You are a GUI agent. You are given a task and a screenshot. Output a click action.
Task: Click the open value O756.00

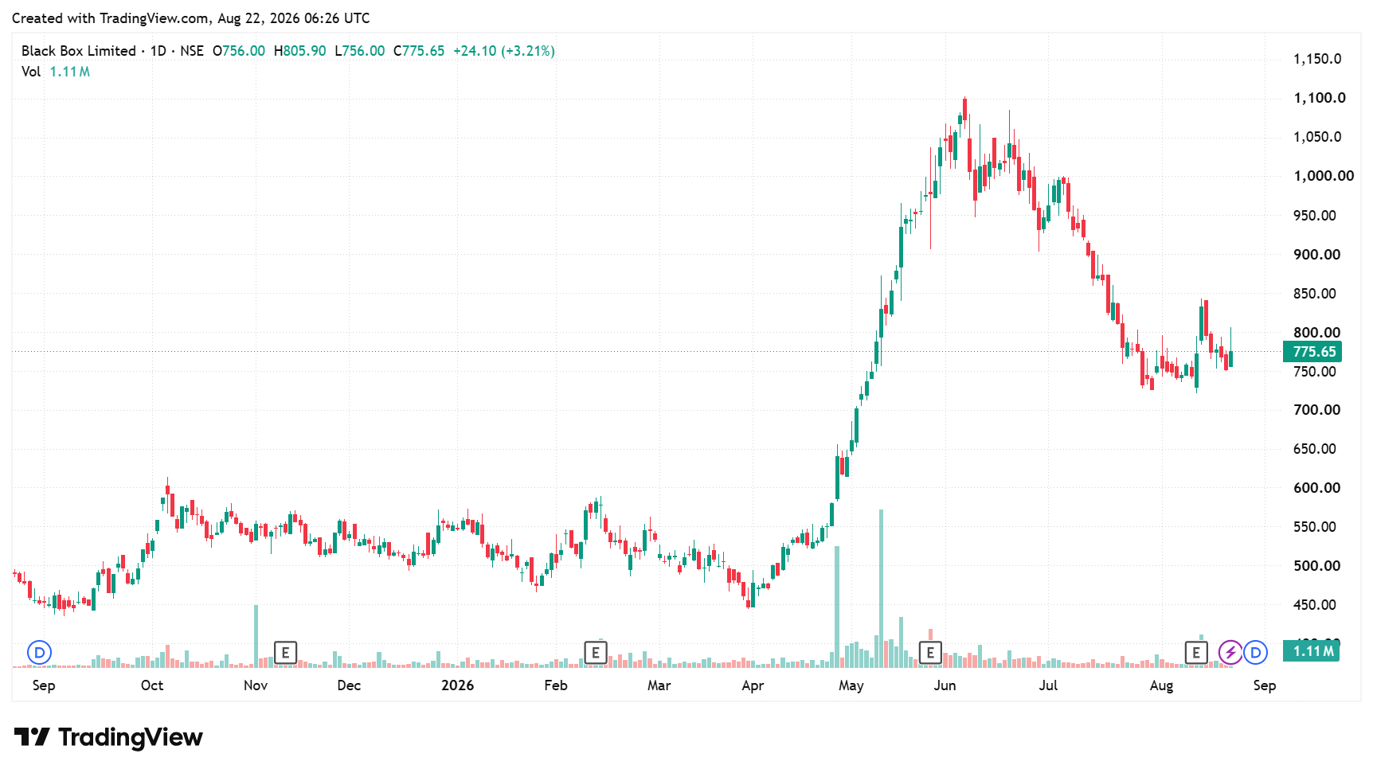click(x=239, y=51)
